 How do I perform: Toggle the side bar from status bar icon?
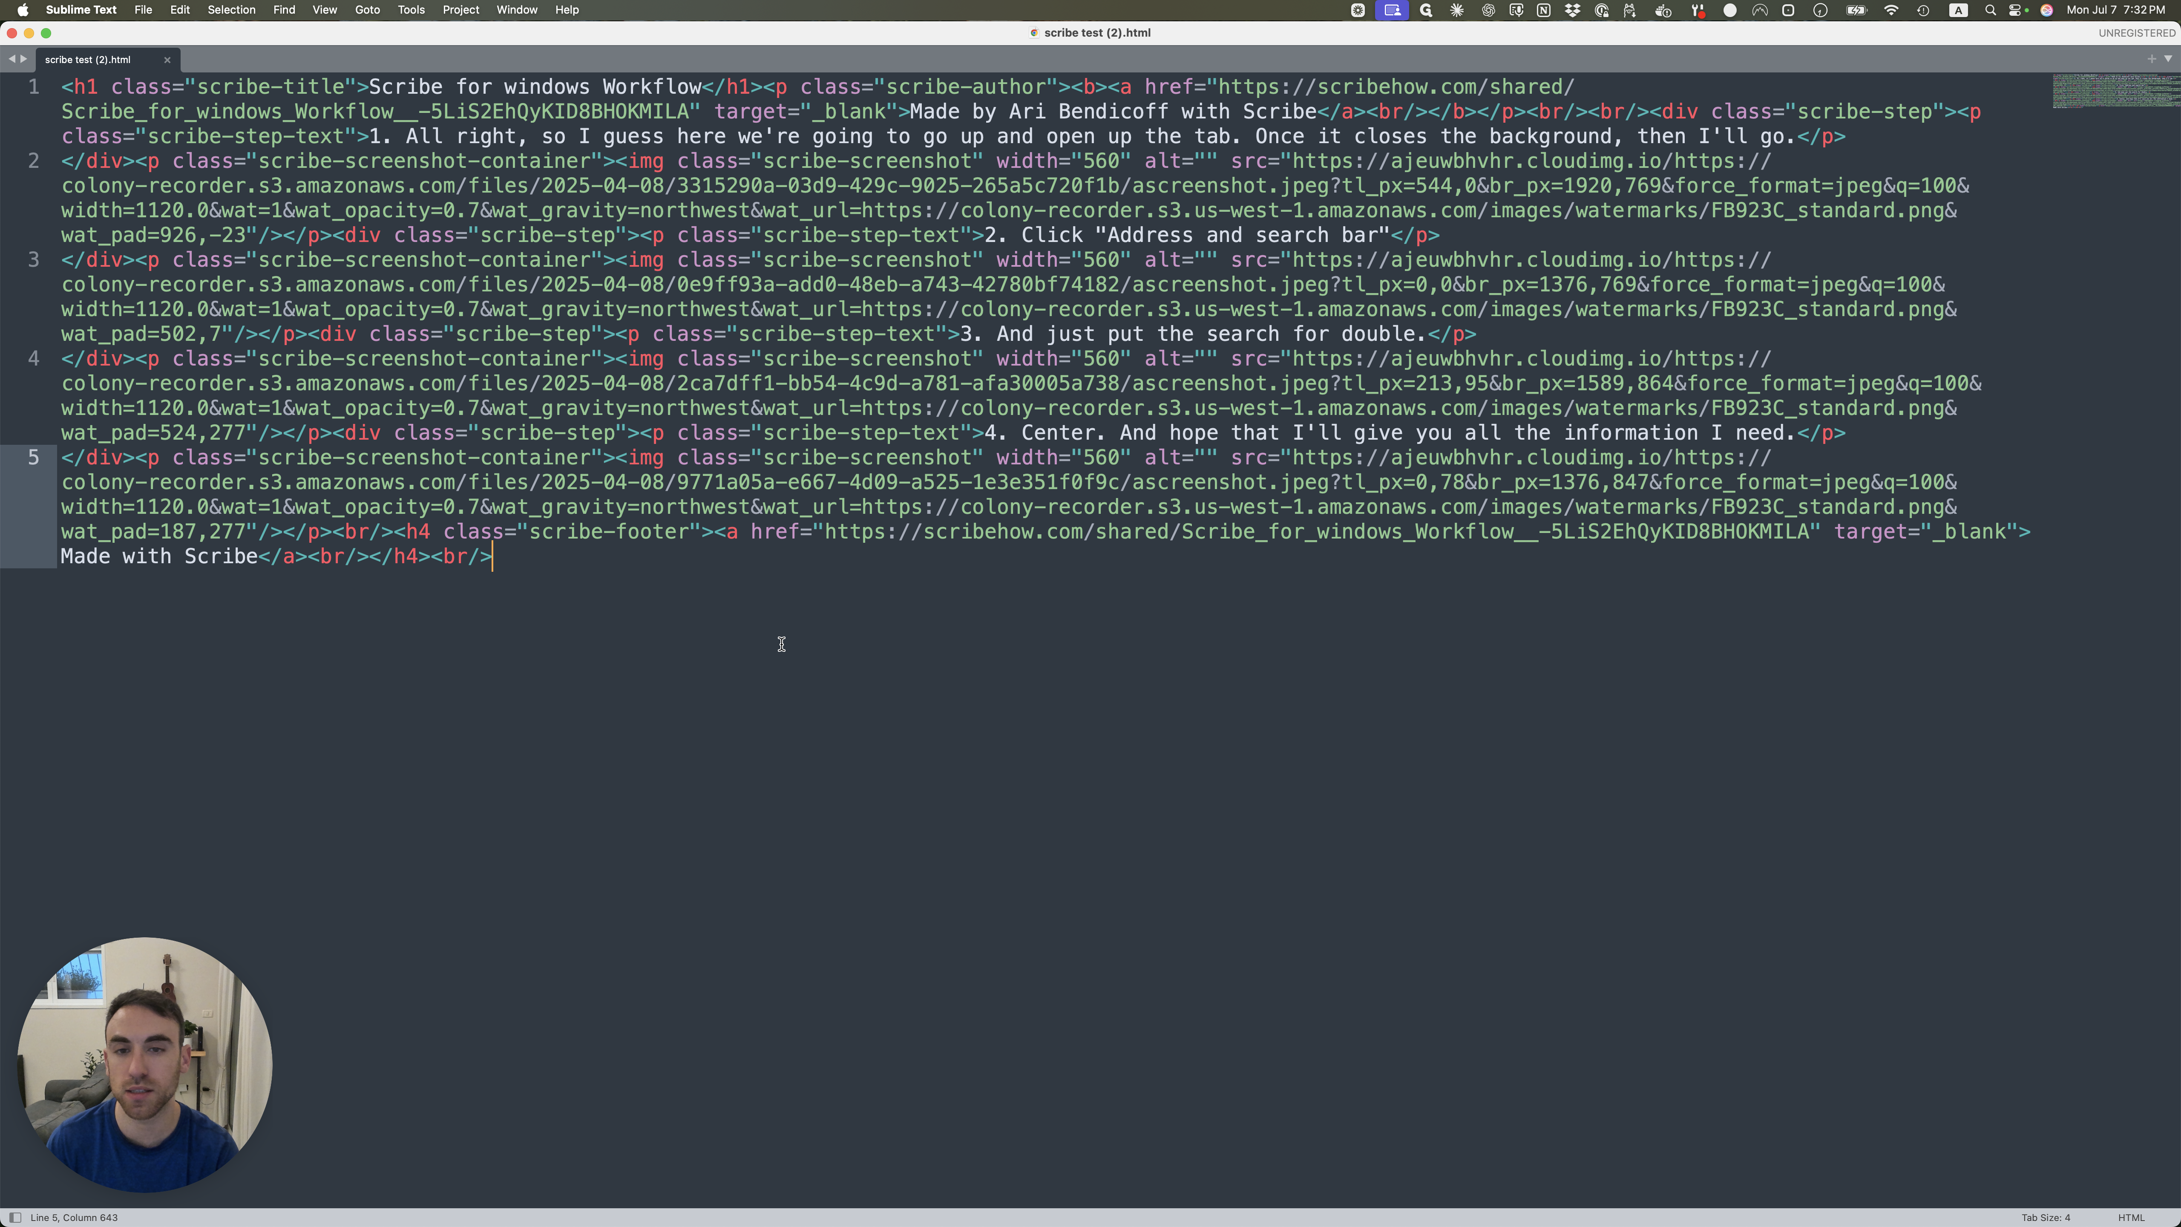(14, 1218)
